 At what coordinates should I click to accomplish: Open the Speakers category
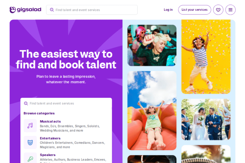pos(48,155)
